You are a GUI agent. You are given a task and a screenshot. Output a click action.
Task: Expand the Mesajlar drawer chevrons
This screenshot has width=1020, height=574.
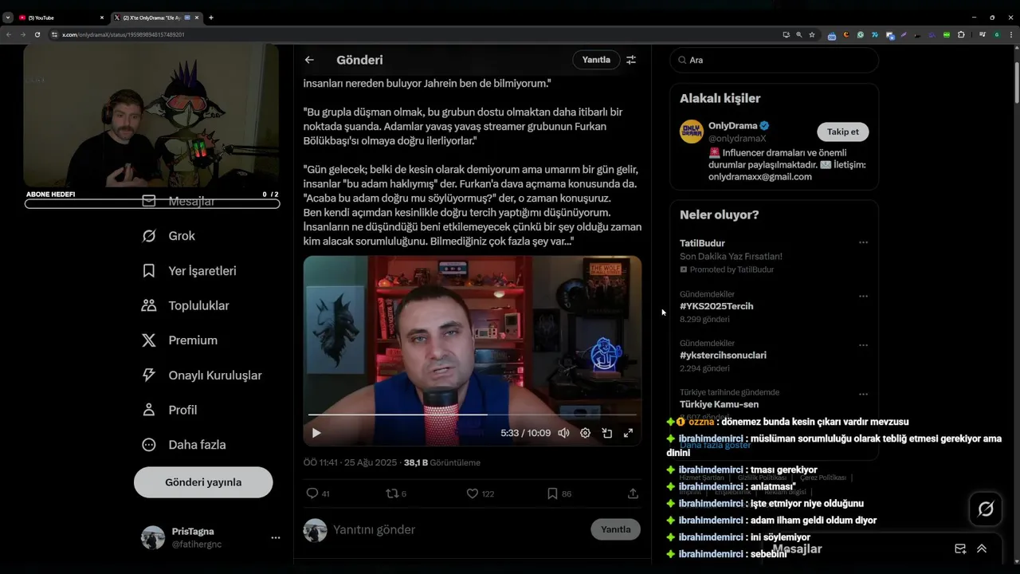(x=982, y=548)
